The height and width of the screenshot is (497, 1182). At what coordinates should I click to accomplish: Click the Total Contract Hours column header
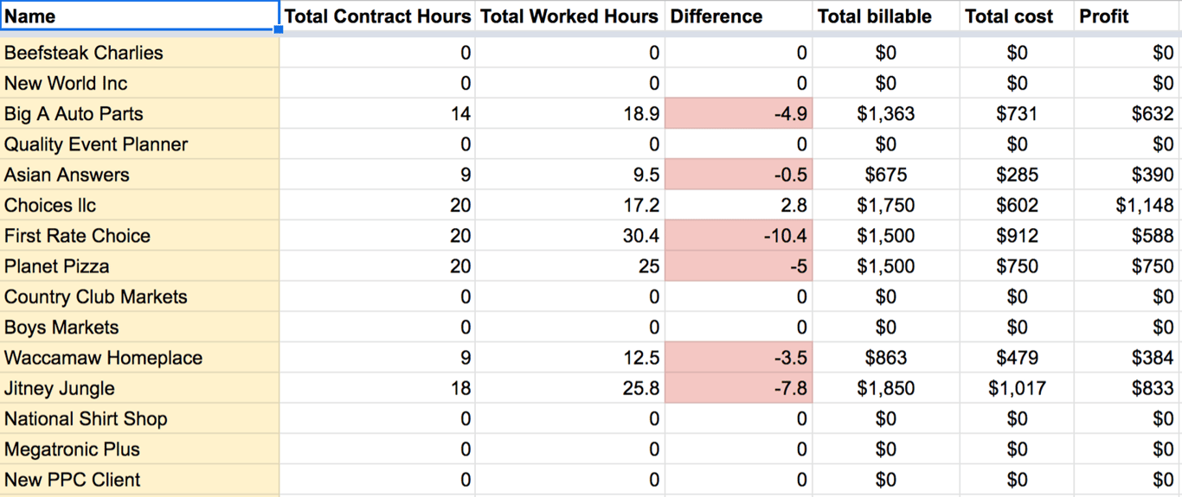(x=377, y=16)
